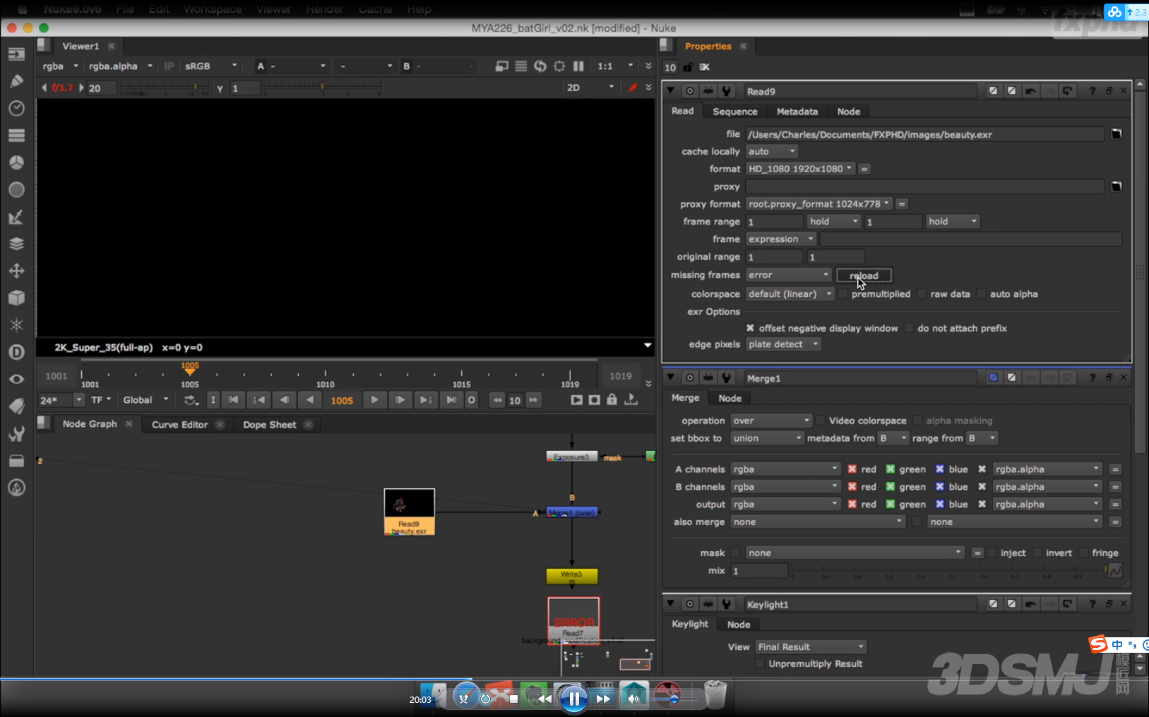Expand the Merge operation 'over' dropdown
Viewport: 1149px width, 717px height.
click(x=771, y=421)
